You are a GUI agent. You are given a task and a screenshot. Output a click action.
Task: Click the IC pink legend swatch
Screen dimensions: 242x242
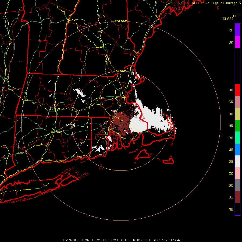(x=237, y=173)
